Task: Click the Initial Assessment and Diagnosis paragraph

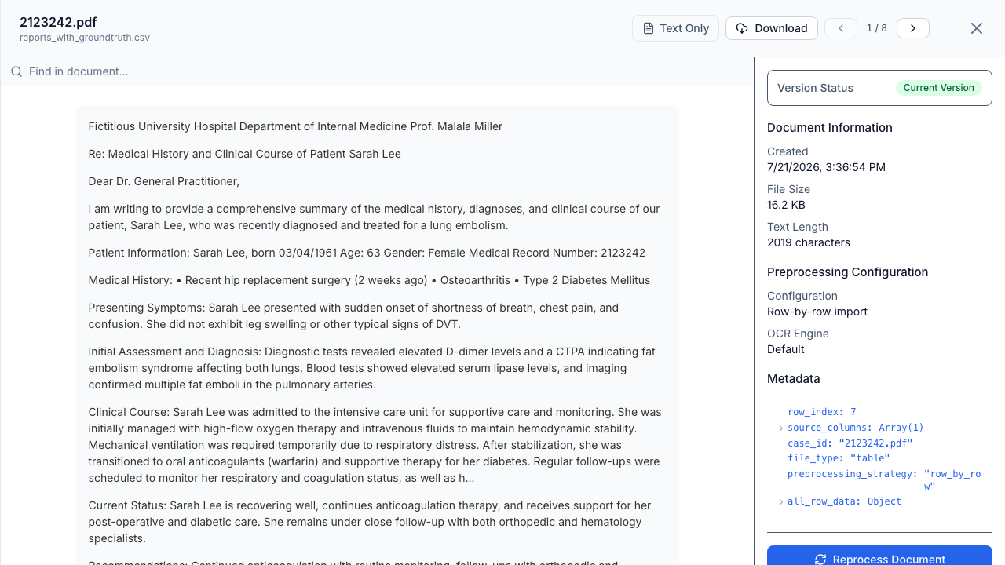Action: click(x=371, y=368)
